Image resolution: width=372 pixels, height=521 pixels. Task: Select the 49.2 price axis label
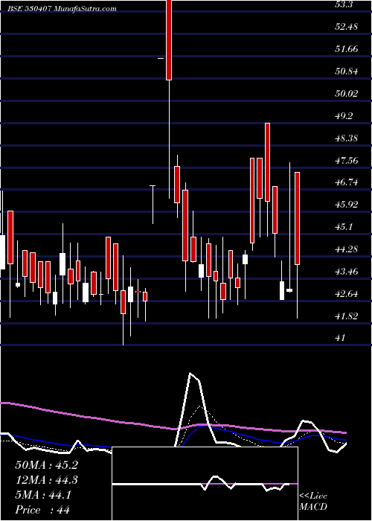[x=344, y=116]
